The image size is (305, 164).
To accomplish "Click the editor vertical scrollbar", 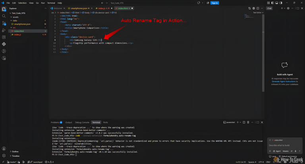I will (263, 53).
